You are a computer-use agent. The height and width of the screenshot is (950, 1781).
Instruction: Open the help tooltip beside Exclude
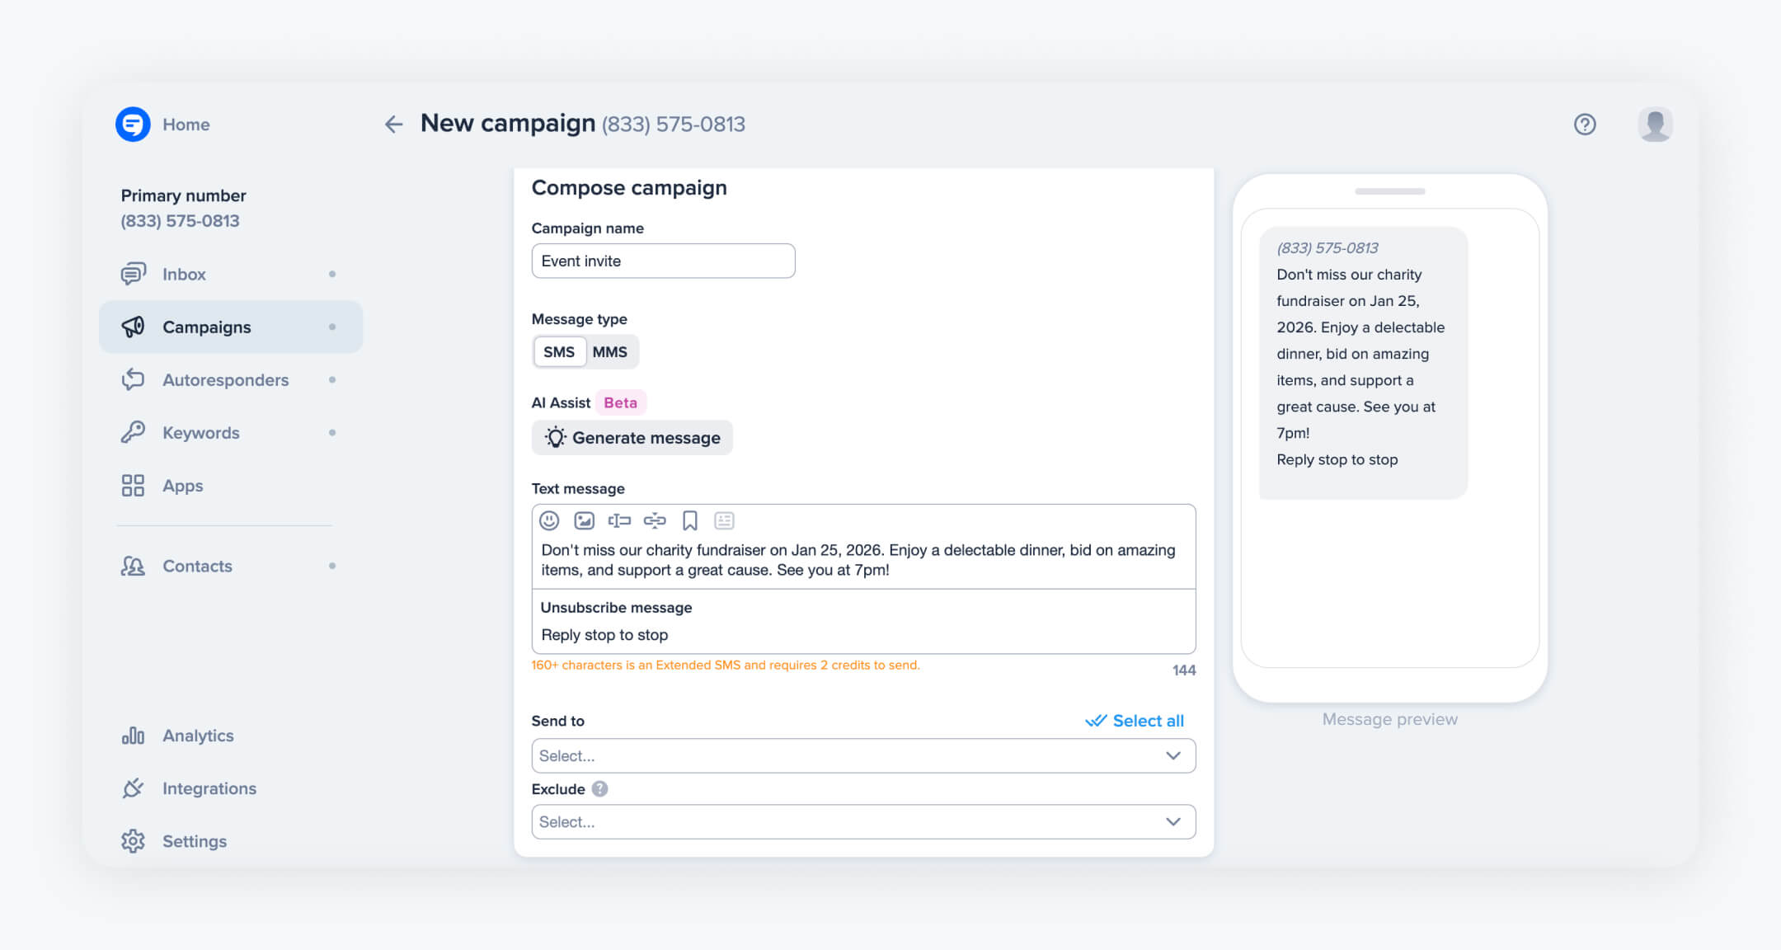[599, 789]
